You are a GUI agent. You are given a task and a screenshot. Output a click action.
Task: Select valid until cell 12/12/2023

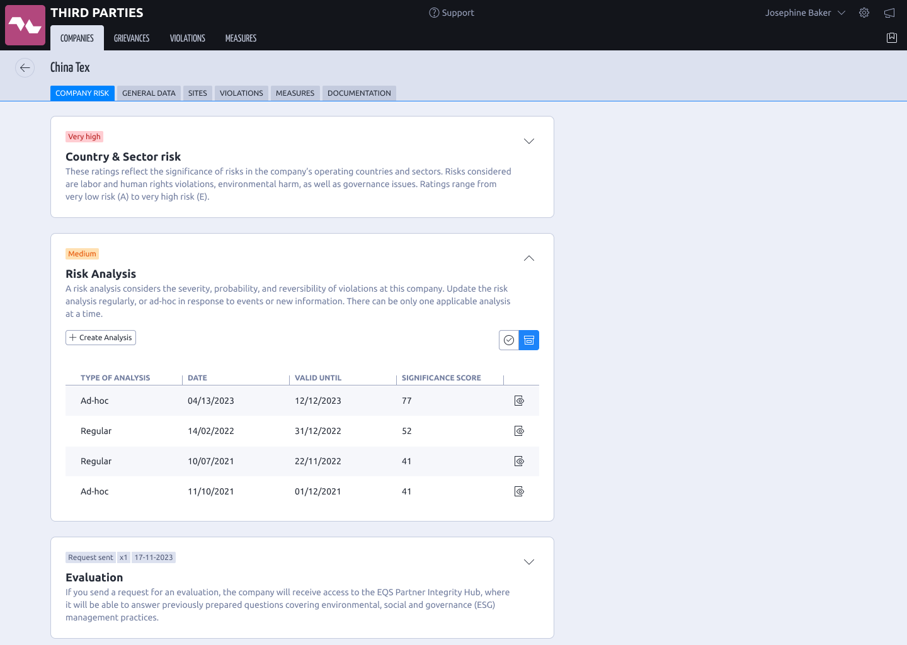click(x=318, y=401)
